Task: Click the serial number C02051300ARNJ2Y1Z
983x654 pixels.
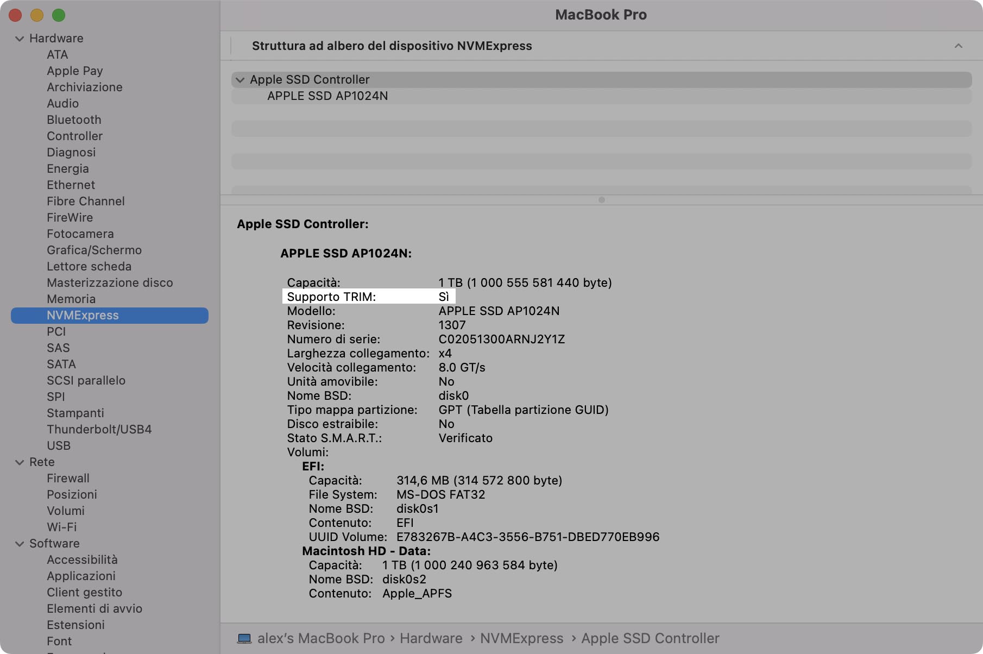Action: click(502, 339)
